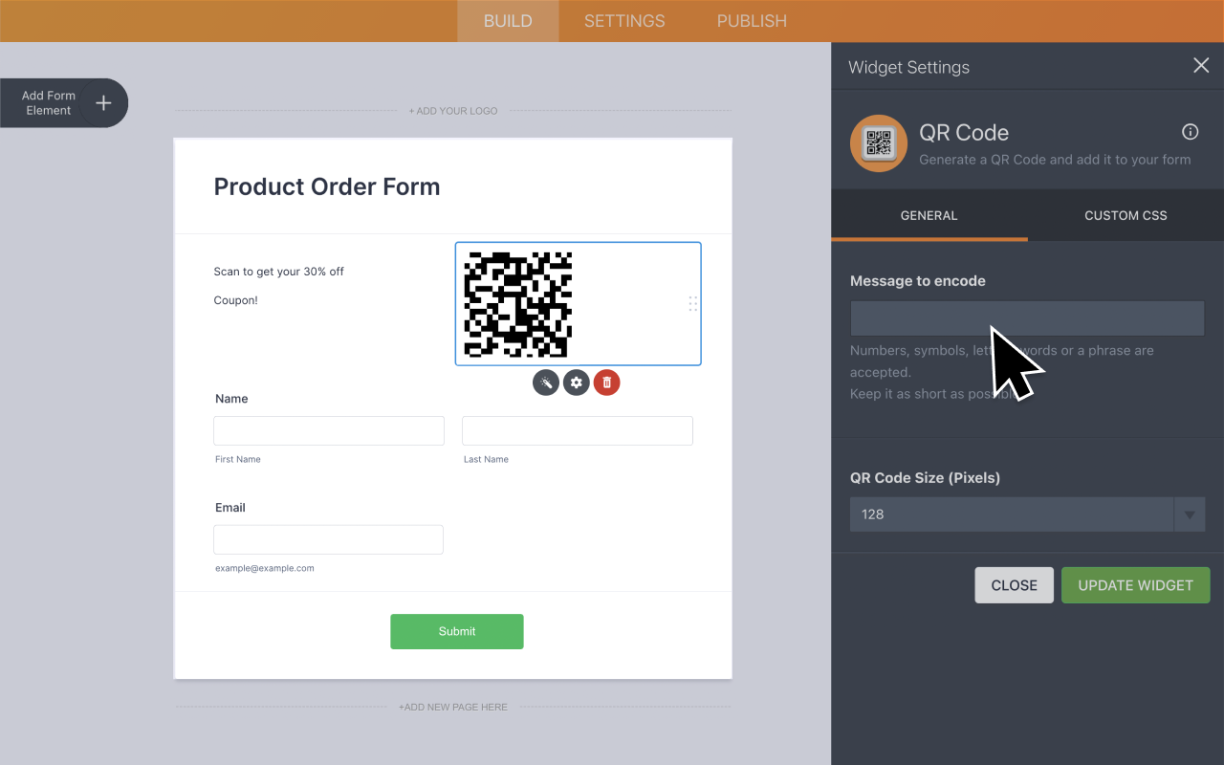Image resolution: width=1224 pixels, height=765 pixels.
Task: Click the green Submit button on the form
Action: point(456,631)
